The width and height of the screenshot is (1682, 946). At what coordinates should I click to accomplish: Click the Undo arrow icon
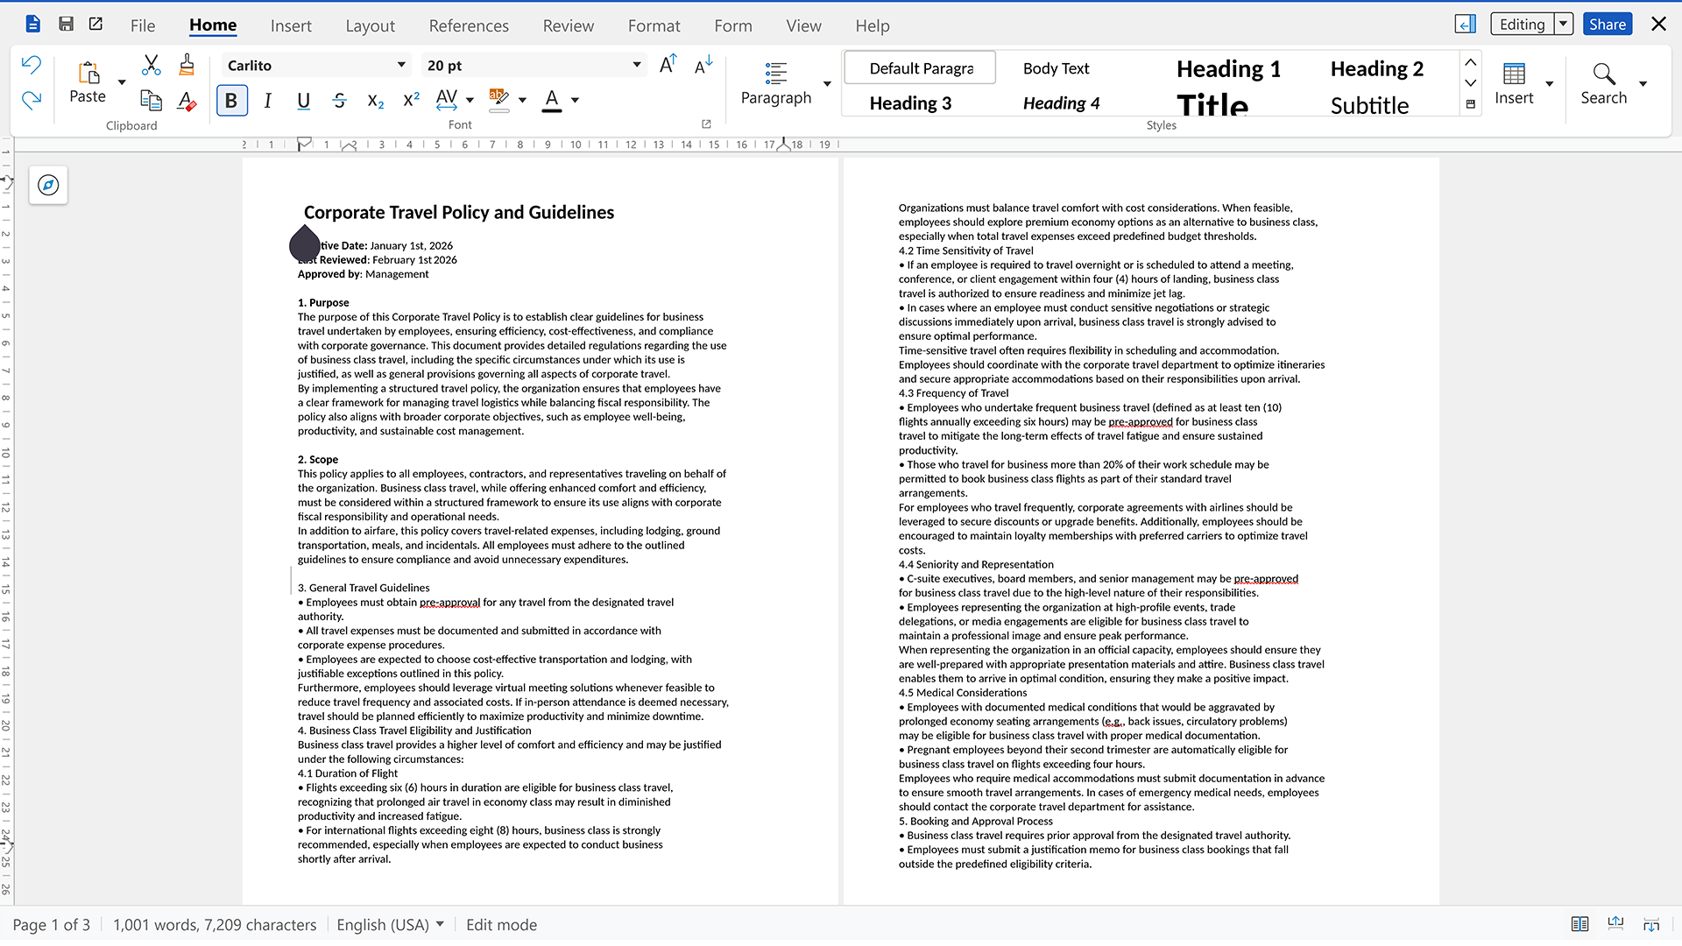click(32, 65)
